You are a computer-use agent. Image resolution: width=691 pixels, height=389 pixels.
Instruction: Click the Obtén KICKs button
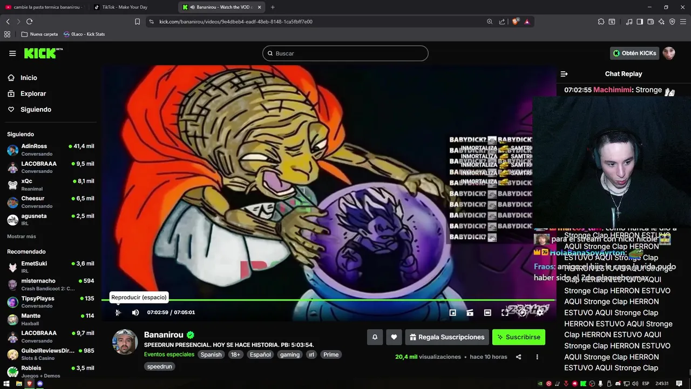634,53
